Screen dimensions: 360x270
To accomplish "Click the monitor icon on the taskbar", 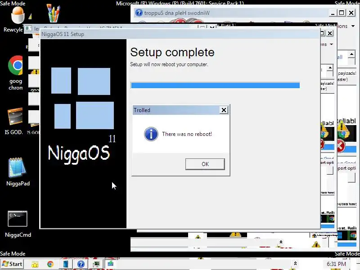I will tap(96, 264).
